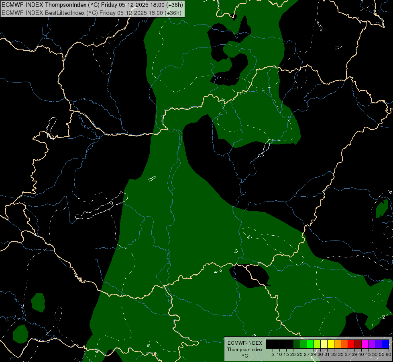393x362 pixels.
Task: Click the legend tick value '20'
Action: (293, 354)
